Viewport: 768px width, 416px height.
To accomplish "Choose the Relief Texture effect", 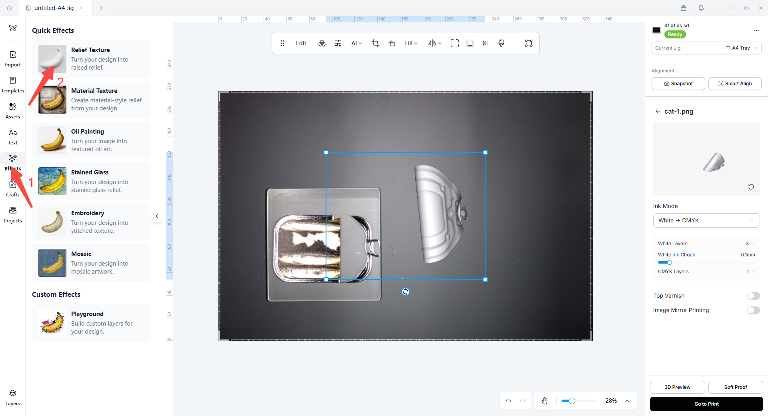I will tap(91, 59).
